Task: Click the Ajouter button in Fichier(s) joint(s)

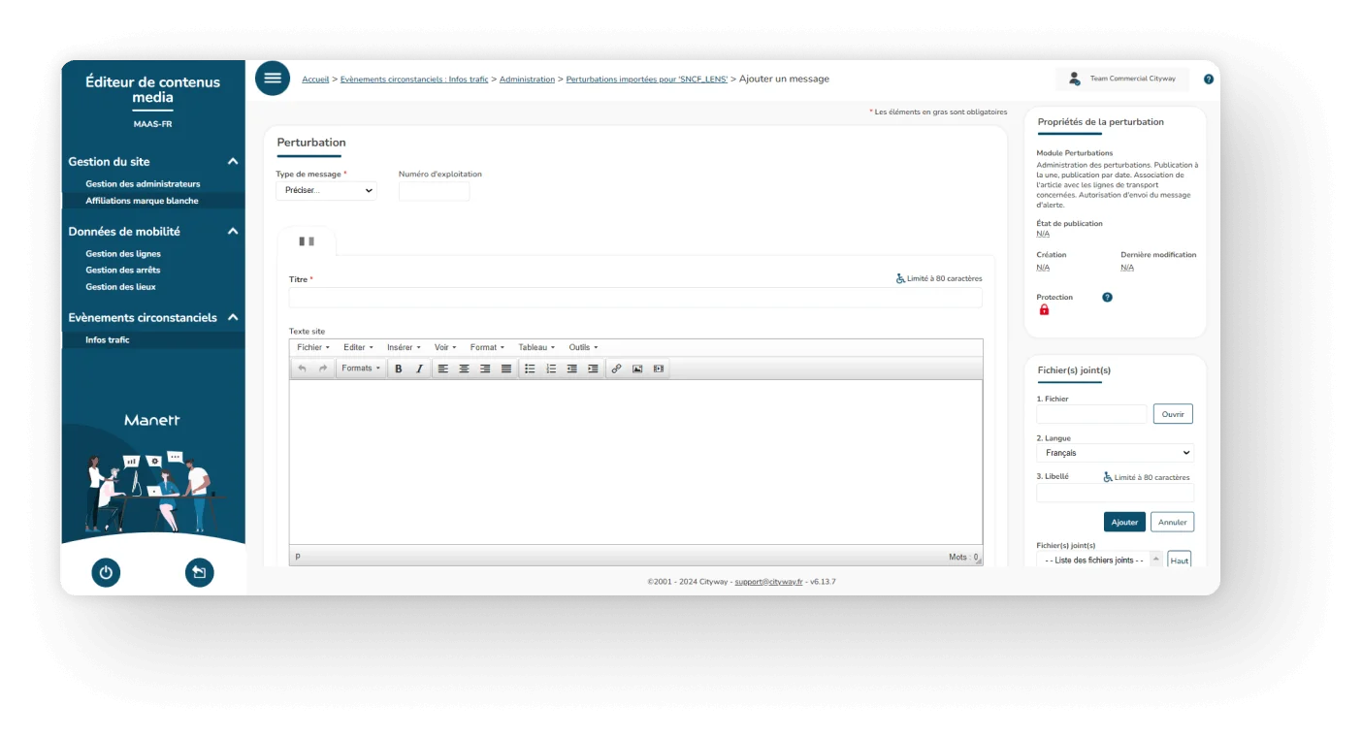Action: (x=1124, y=522)
